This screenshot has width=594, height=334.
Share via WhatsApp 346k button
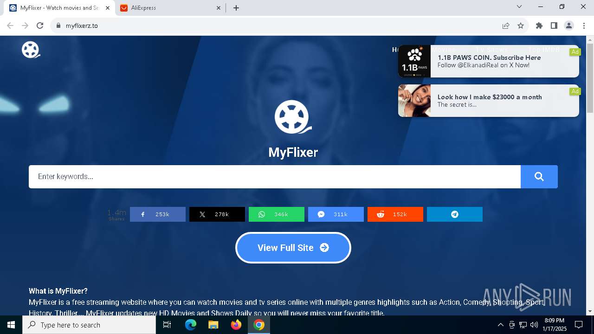click(x=277, y=214)
